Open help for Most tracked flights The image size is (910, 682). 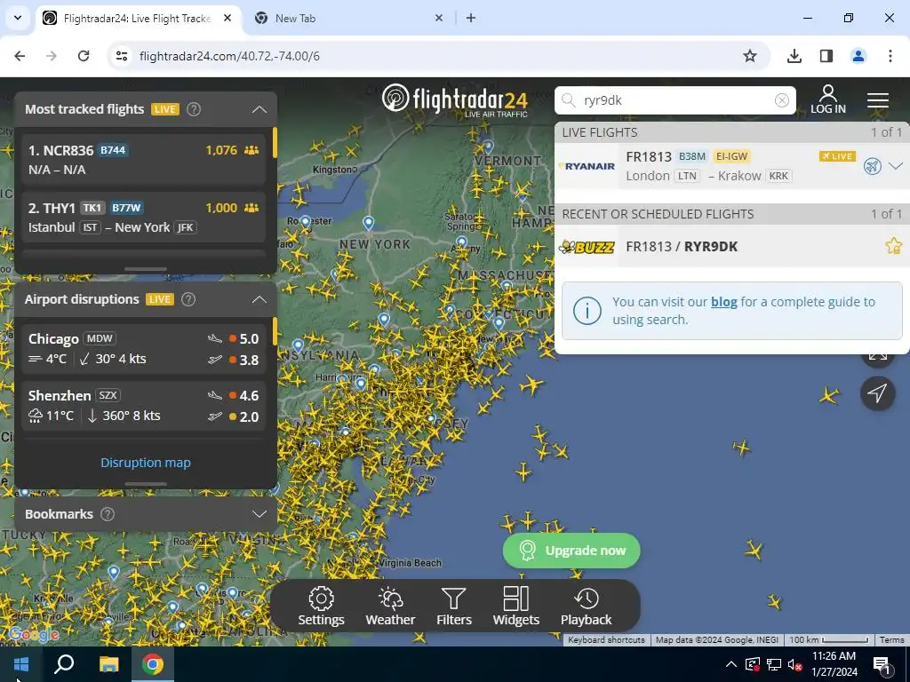point(194,109)
